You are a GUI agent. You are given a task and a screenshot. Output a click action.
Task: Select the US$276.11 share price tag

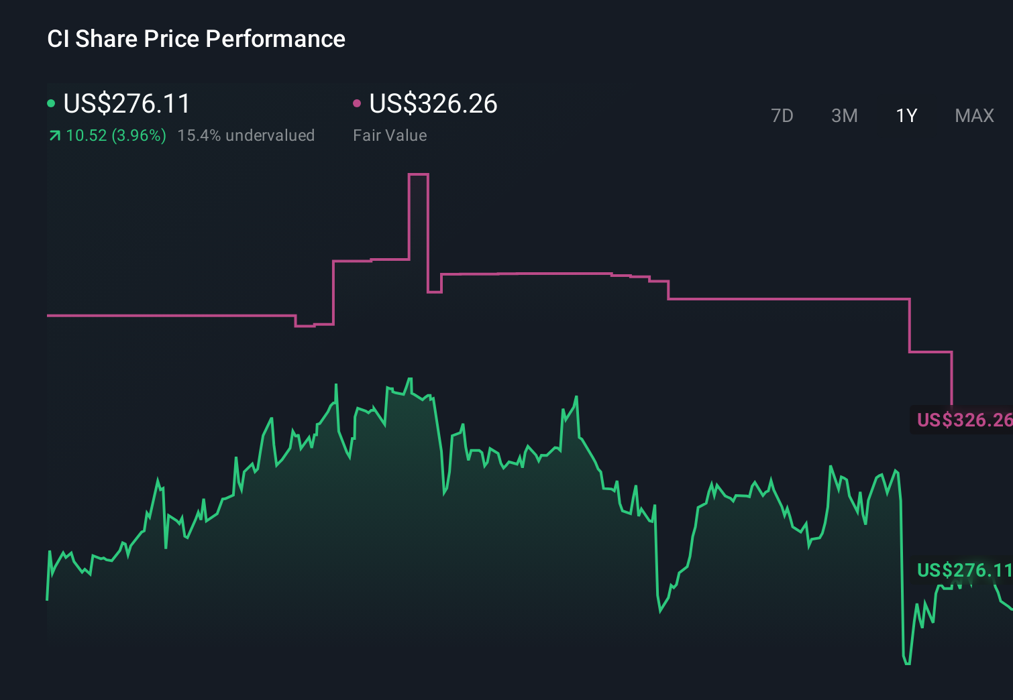pos(964,571)
